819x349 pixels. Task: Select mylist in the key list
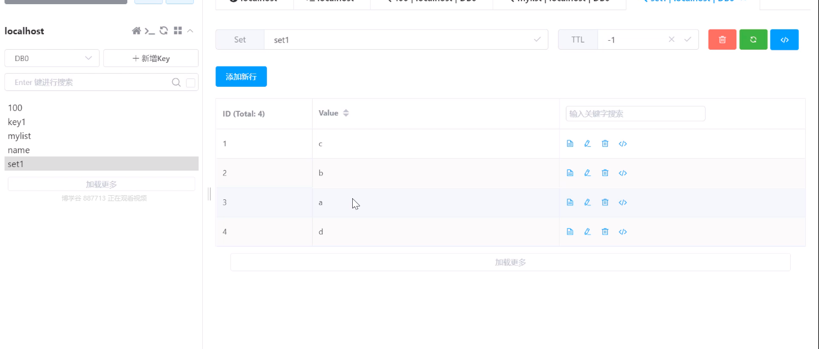(x=101, y=136)
